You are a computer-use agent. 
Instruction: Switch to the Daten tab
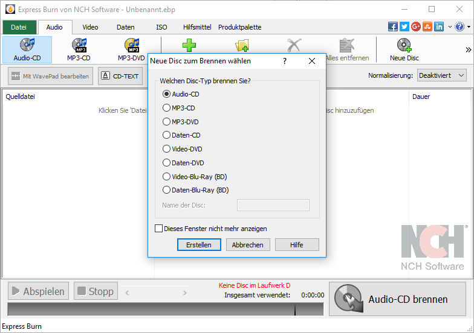pos(126,27)
